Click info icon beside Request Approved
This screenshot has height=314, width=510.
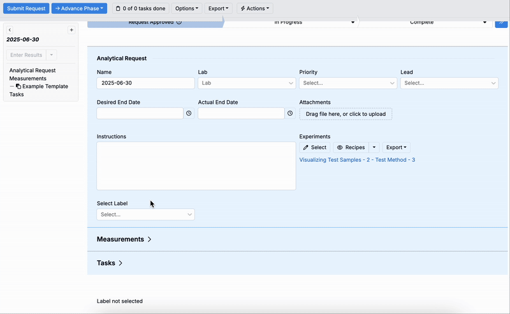[179, 22]
